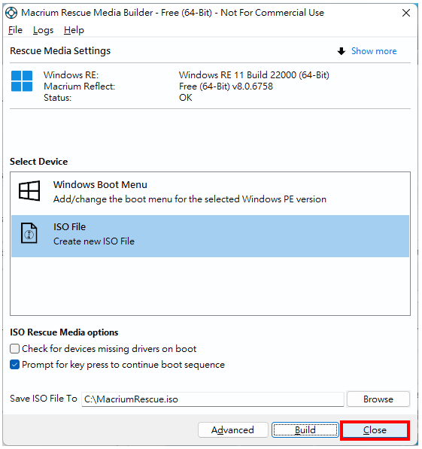The image size is (422, 449).
Task: Click the blue Windows logo icon
Action: [22, 81]
